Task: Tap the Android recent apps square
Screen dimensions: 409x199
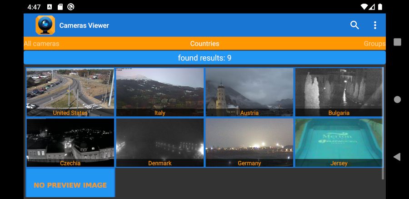Action: point(397,42)
